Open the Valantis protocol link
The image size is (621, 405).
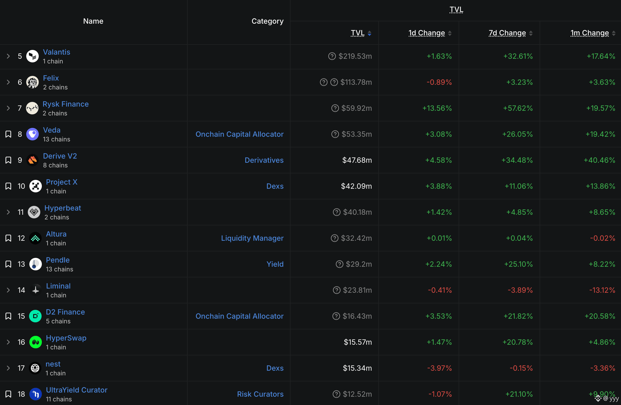pyautogui.click(x=57, y=52)
